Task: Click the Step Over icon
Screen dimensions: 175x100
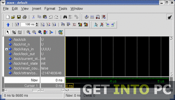Action: pos(68,24)
